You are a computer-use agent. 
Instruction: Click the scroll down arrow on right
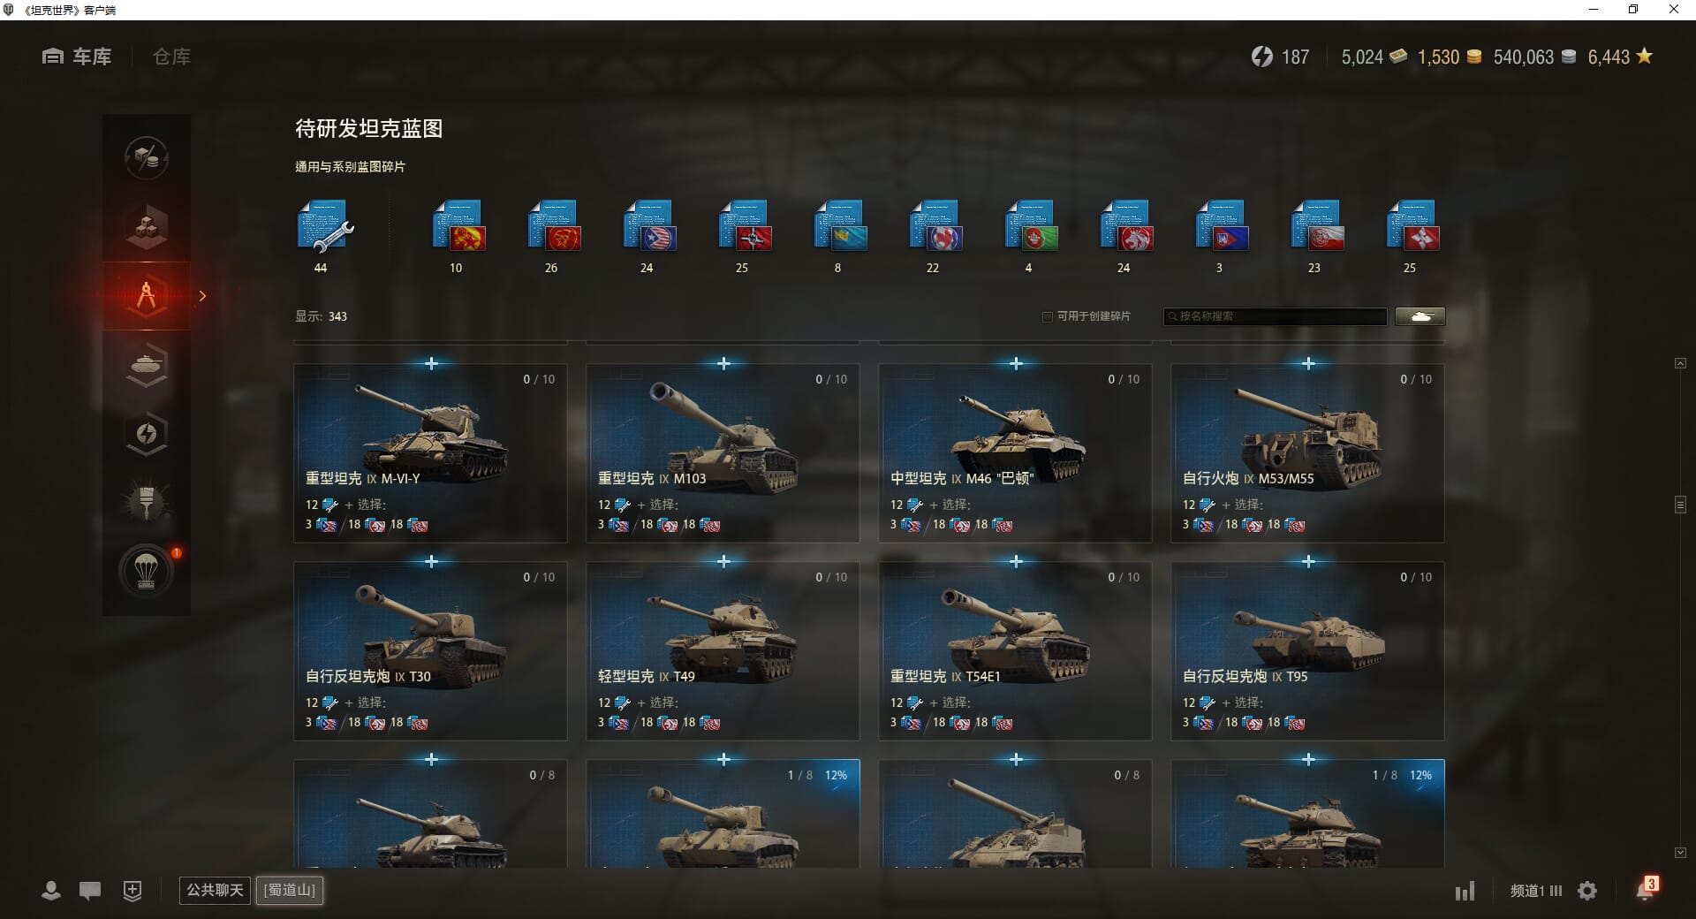1680,853
